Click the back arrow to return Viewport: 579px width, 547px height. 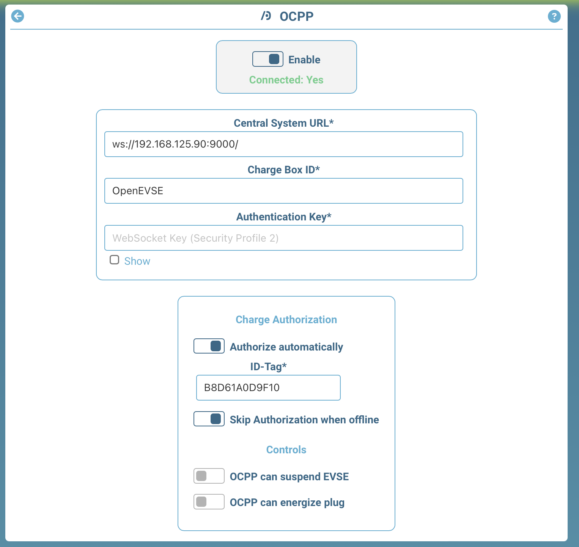click(17, 16)
